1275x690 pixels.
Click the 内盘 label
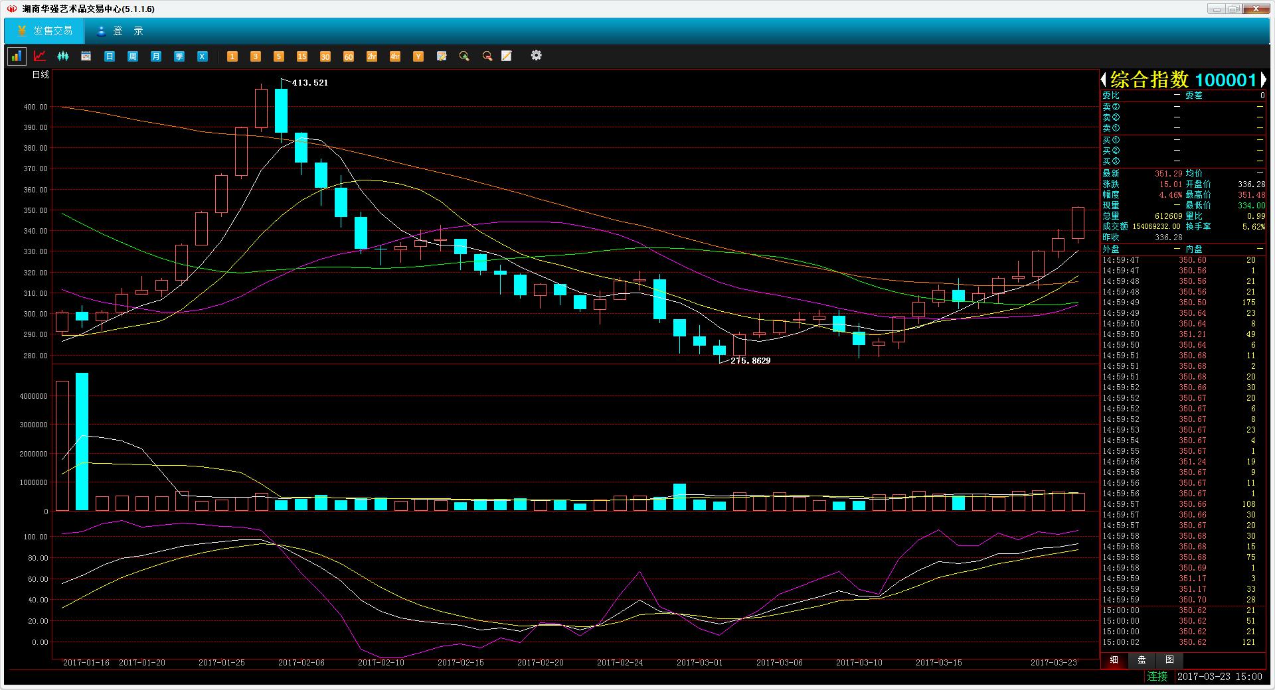pos(1194,249)
